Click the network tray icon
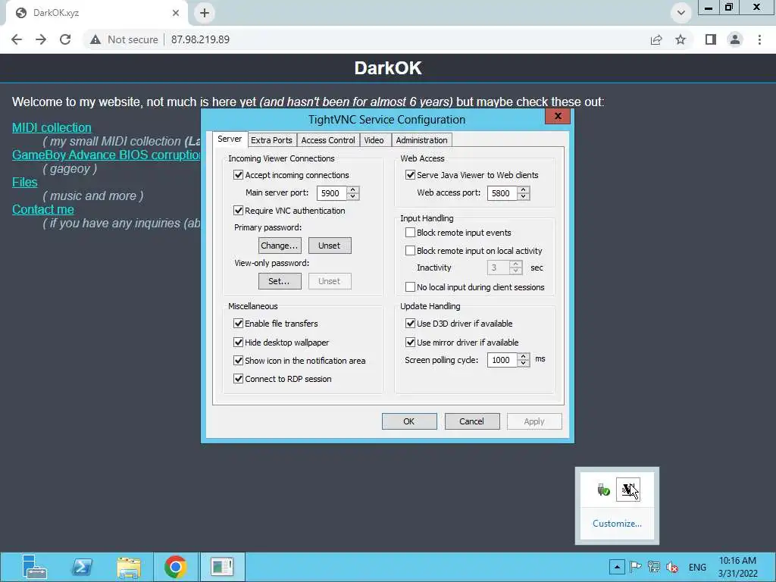 pos(654,567)
